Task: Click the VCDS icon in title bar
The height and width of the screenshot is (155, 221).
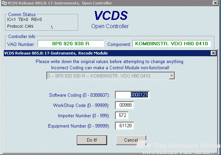Action: coord(4,3)
